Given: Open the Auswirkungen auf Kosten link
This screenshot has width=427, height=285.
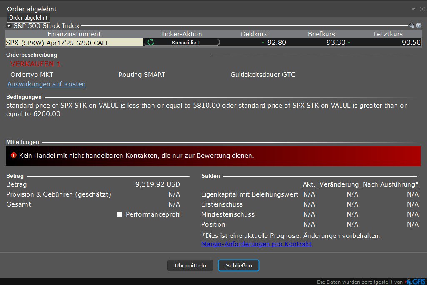Looking at the screenshot, I should 47,84.
